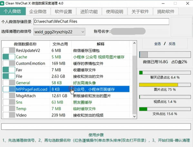Screen dimensions: 193x147
Task: Toggle the Video switch
Action: click(9, 115)
